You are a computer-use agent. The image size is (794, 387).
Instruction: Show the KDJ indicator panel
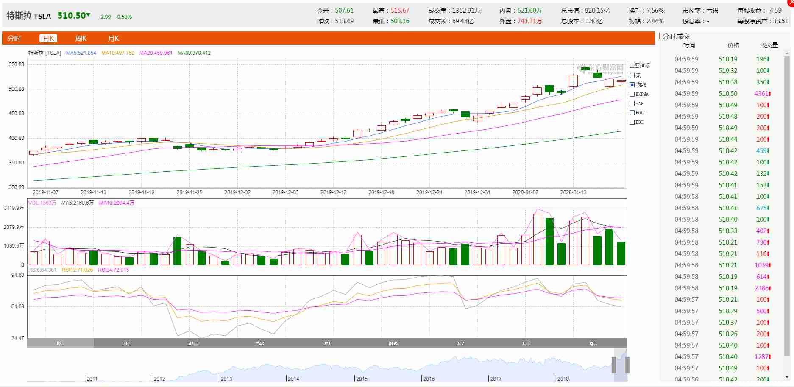tap(127, 343)
